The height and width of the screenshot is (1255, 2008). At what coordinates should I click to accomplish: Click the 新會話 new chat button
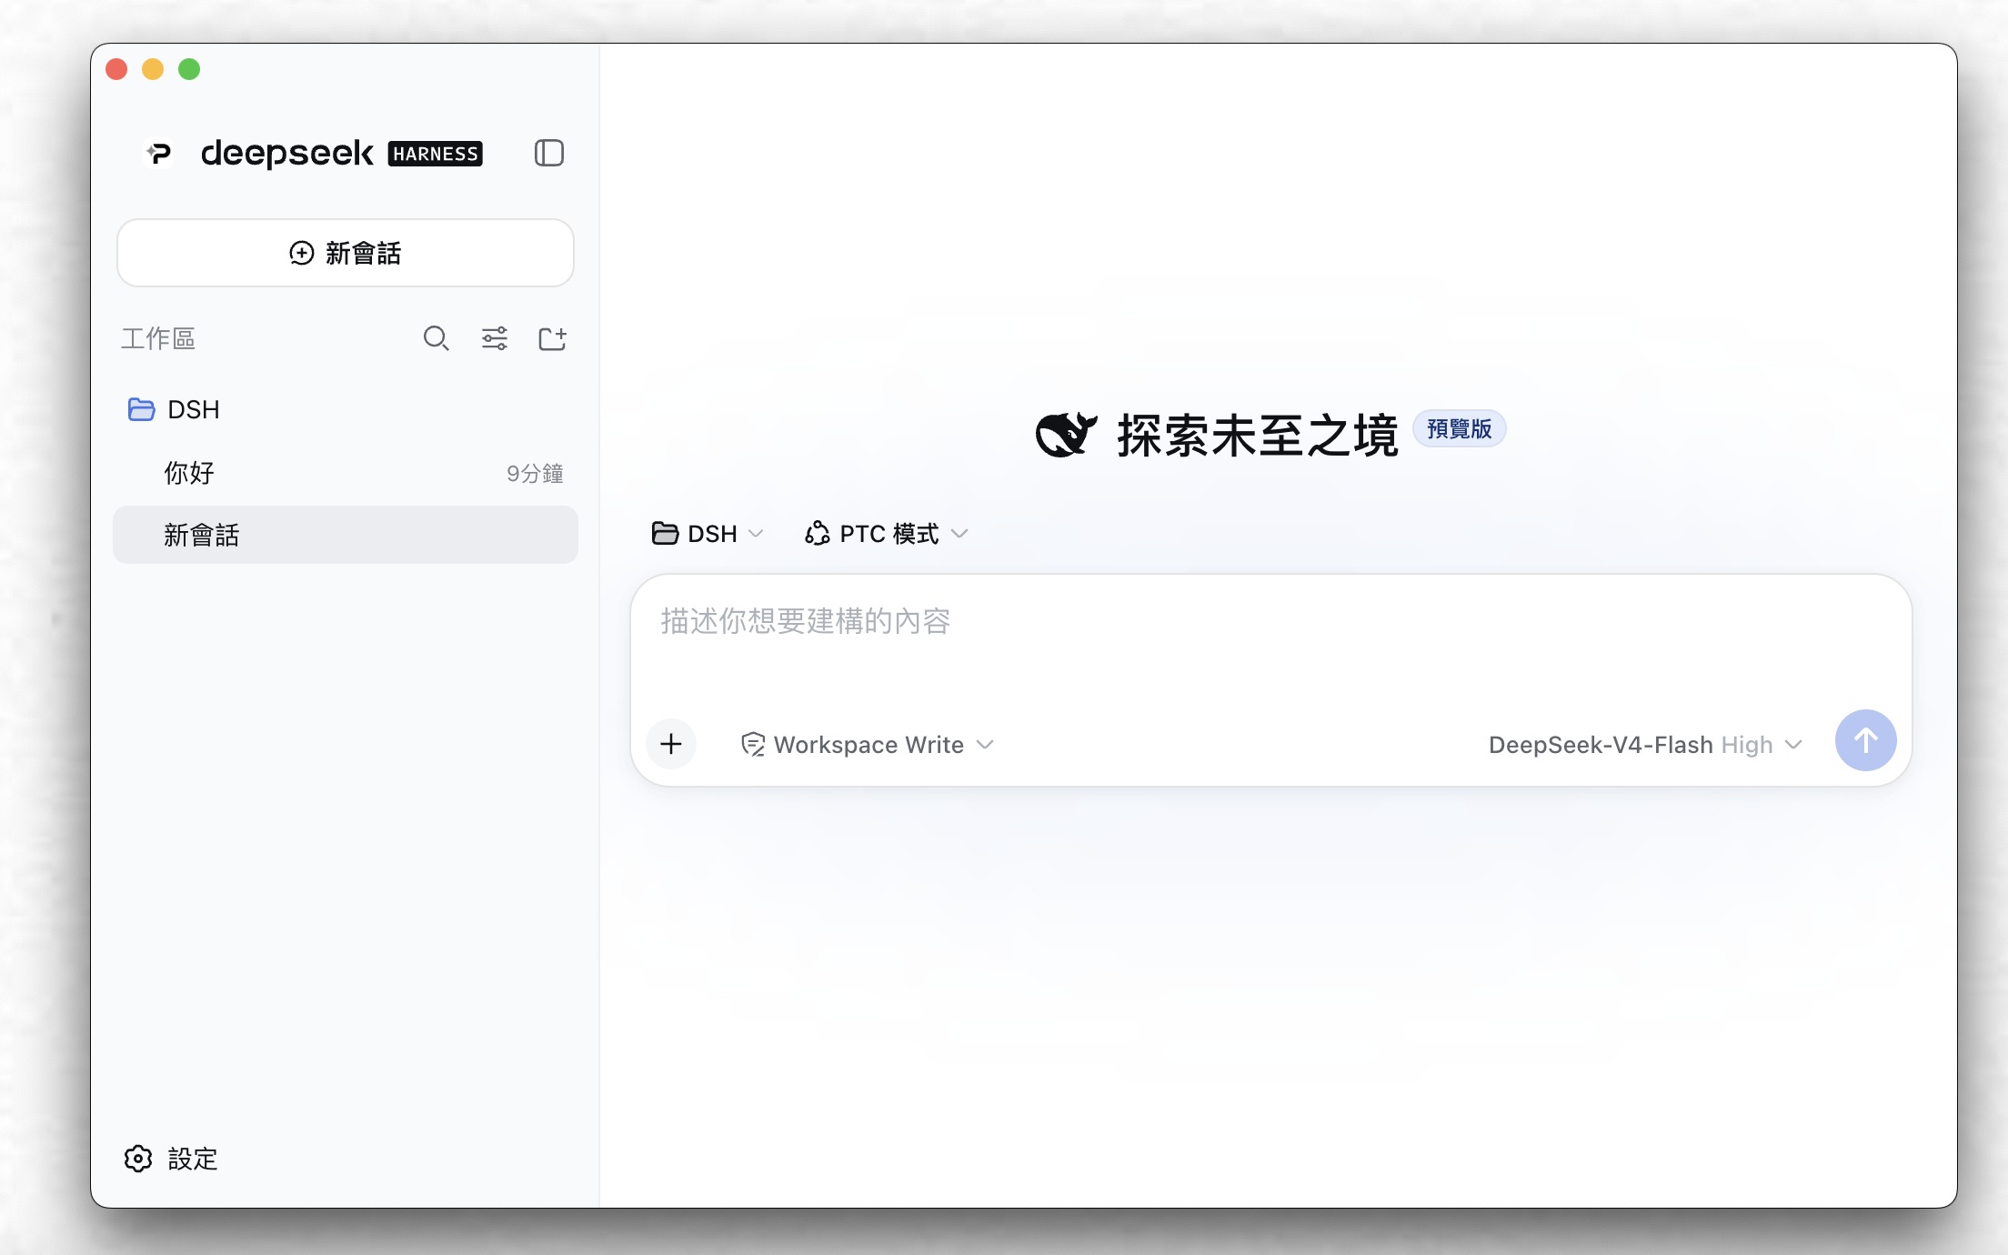tap(346, 253)
